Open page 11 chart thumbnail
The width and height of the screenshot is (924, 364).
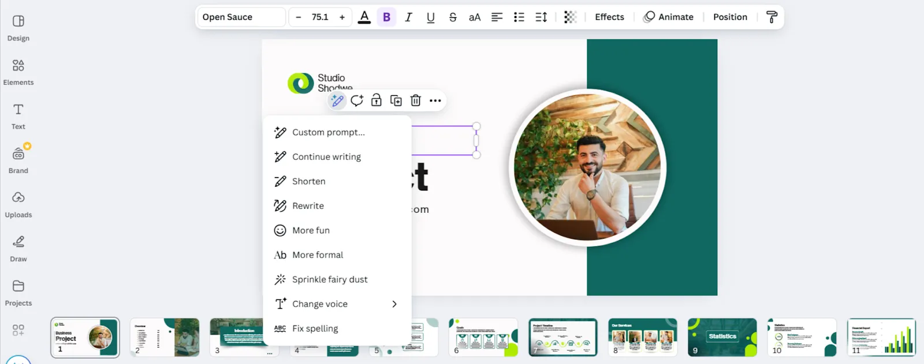pos(882,337)
